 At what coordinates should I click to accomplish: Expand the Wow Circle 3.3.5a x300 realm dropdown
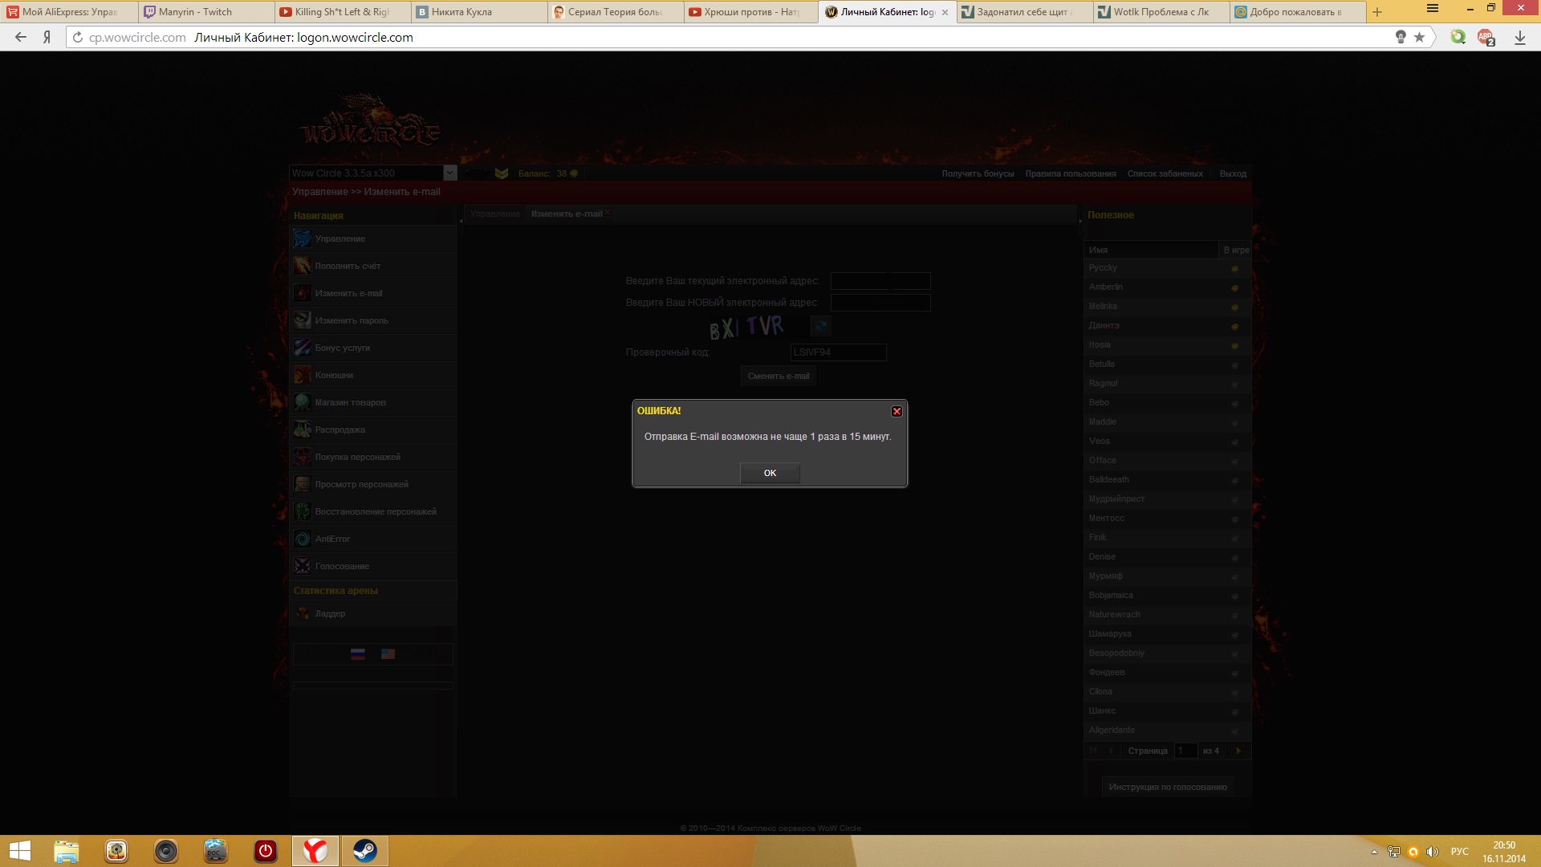point(449,173)
